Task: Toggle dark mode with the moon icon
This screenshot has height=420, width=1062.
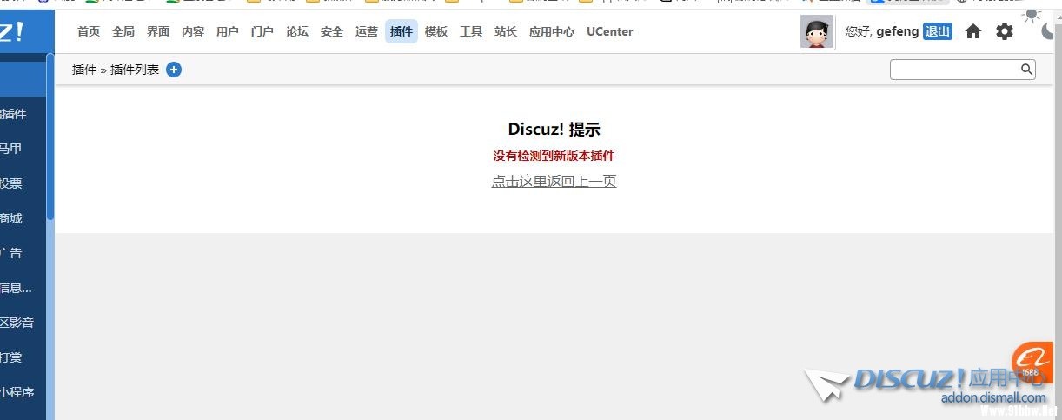Action: click(1049, 31)
